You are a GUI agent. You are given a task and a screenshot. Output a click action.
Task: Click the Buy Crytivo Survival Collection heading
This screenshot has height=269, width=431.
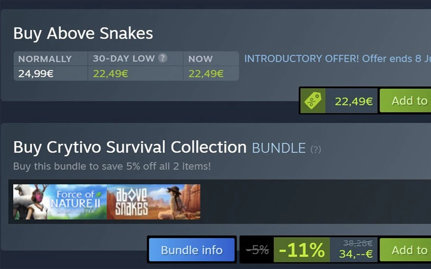coord(130,147)
